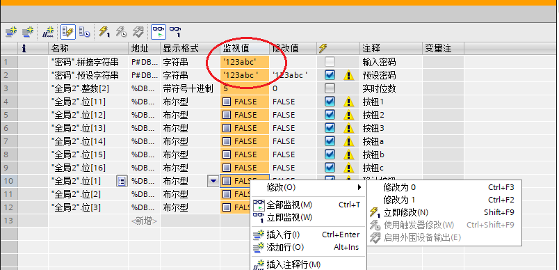Image resolution: width=559 pixels, height=270 pixels.
Task: Click the 显示格式 column header
Action: point(181,48)
